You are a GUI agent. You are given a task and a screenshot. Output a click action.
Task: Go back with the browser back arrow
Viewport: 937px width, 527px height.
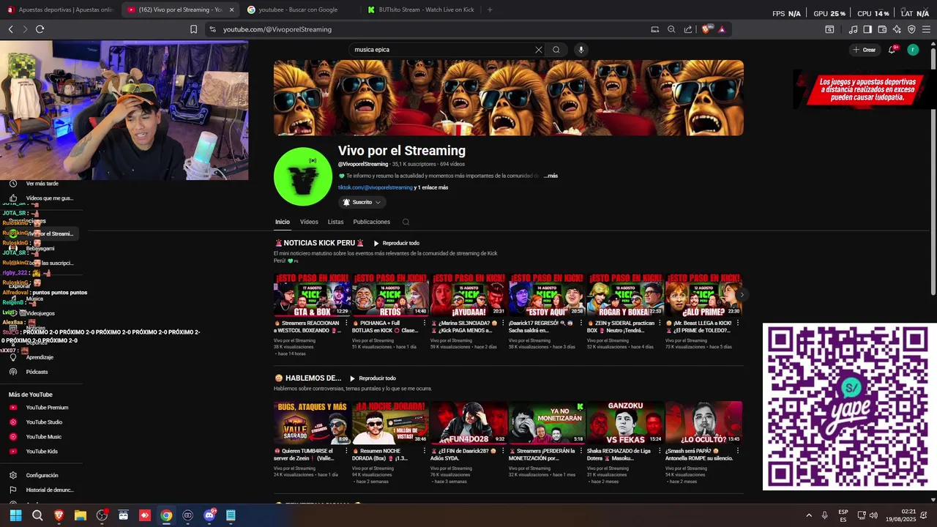pos(10,29)
